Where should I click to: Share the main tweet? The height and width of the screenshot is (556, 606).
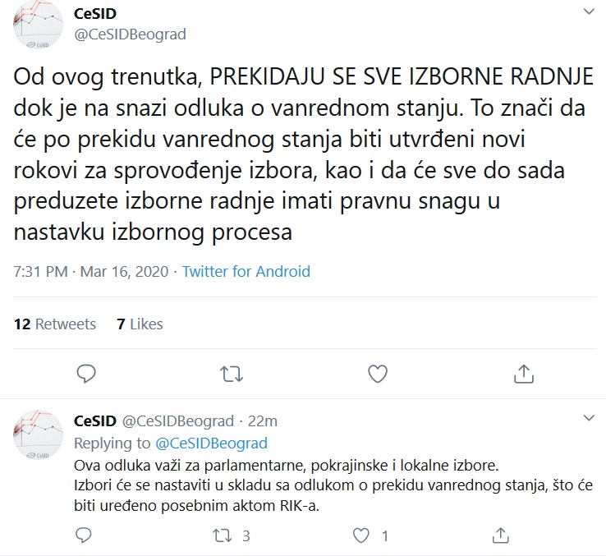[522, 374]
